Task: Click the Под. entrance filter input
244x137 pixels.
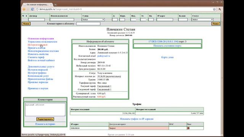Action: tap(133, 19)
